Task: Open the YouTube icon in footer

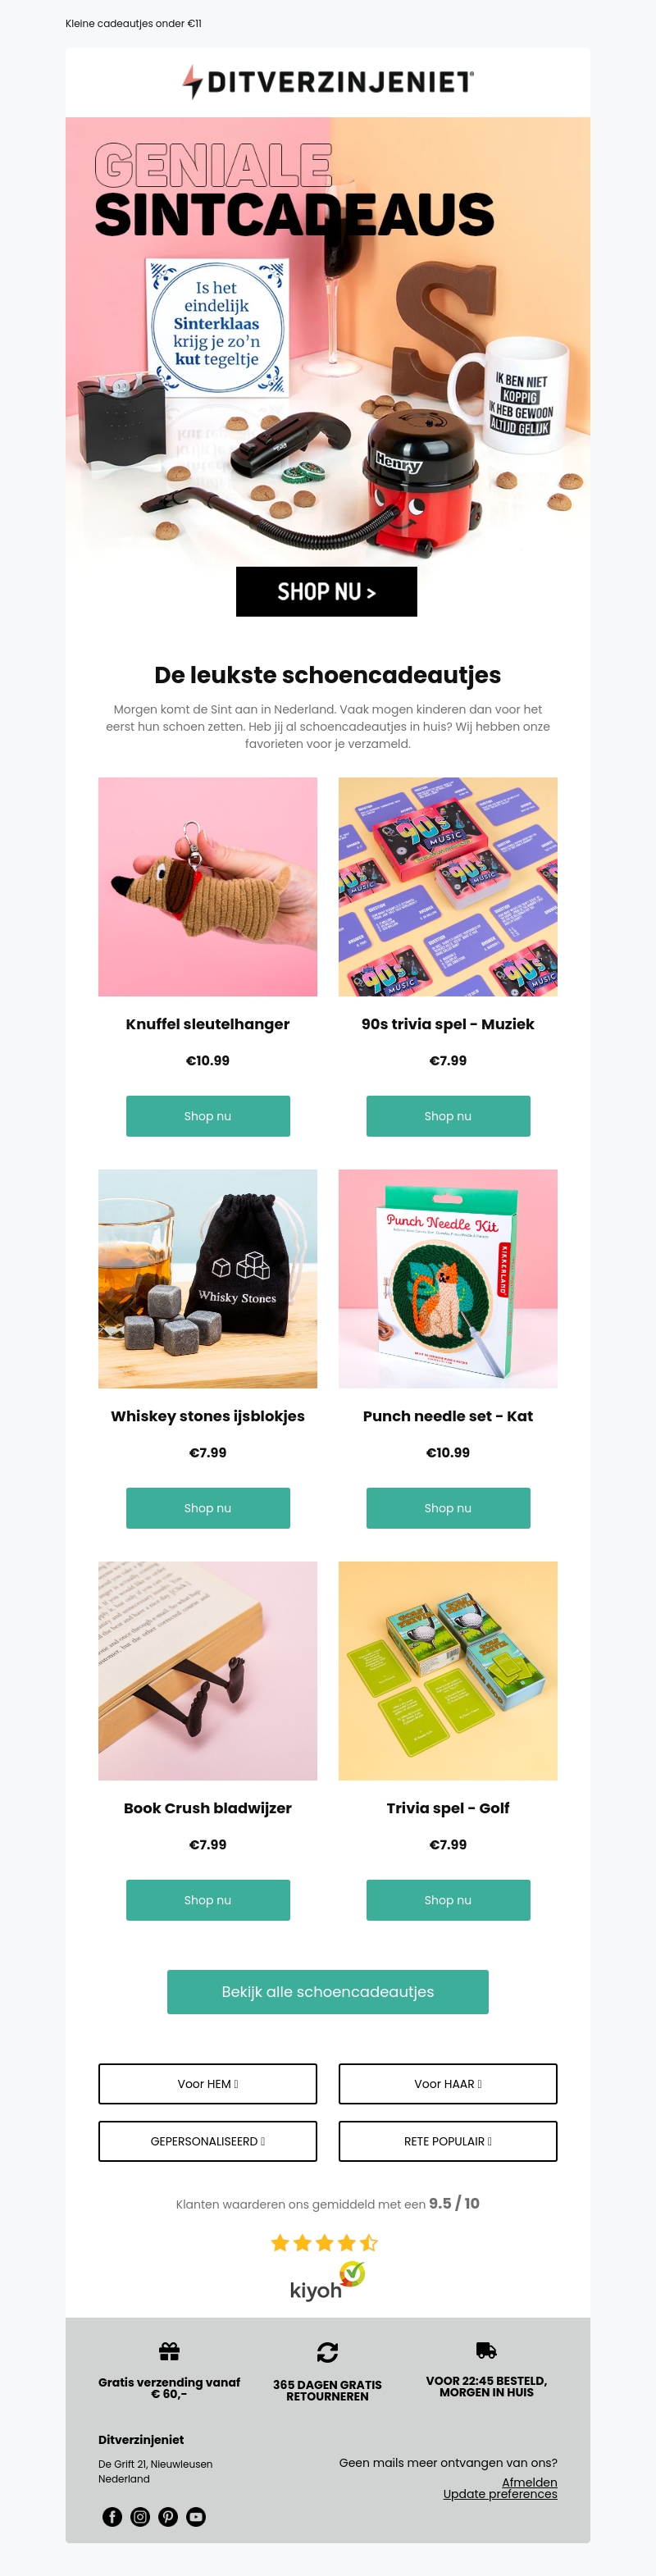Action: point(196,2516)
